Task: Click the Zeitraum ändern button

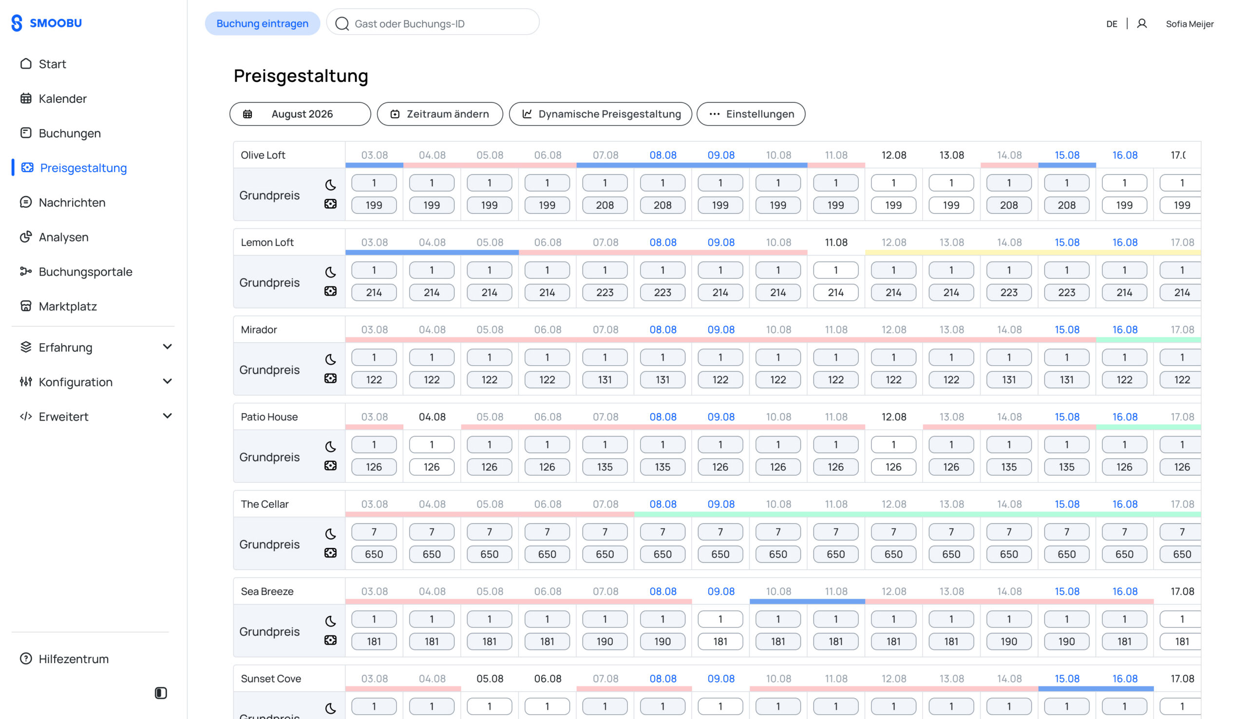Action: pyautogui.click(x=440, y=114)
